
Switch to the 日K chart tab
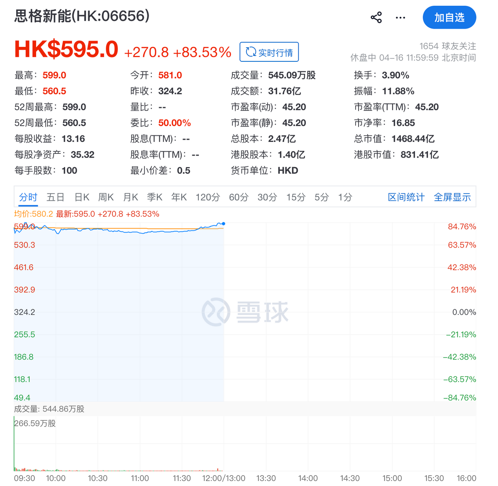click(x=82, y=197)
